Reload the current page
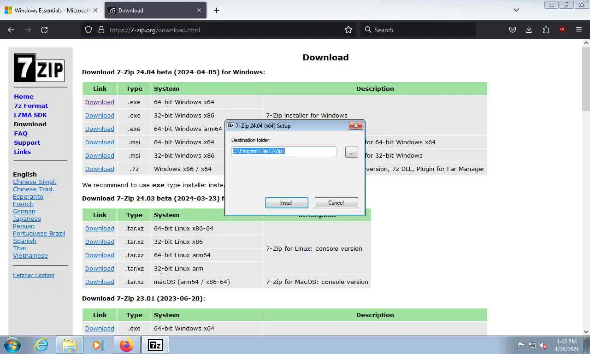The image size is (590, 354). tap(44, 29)
